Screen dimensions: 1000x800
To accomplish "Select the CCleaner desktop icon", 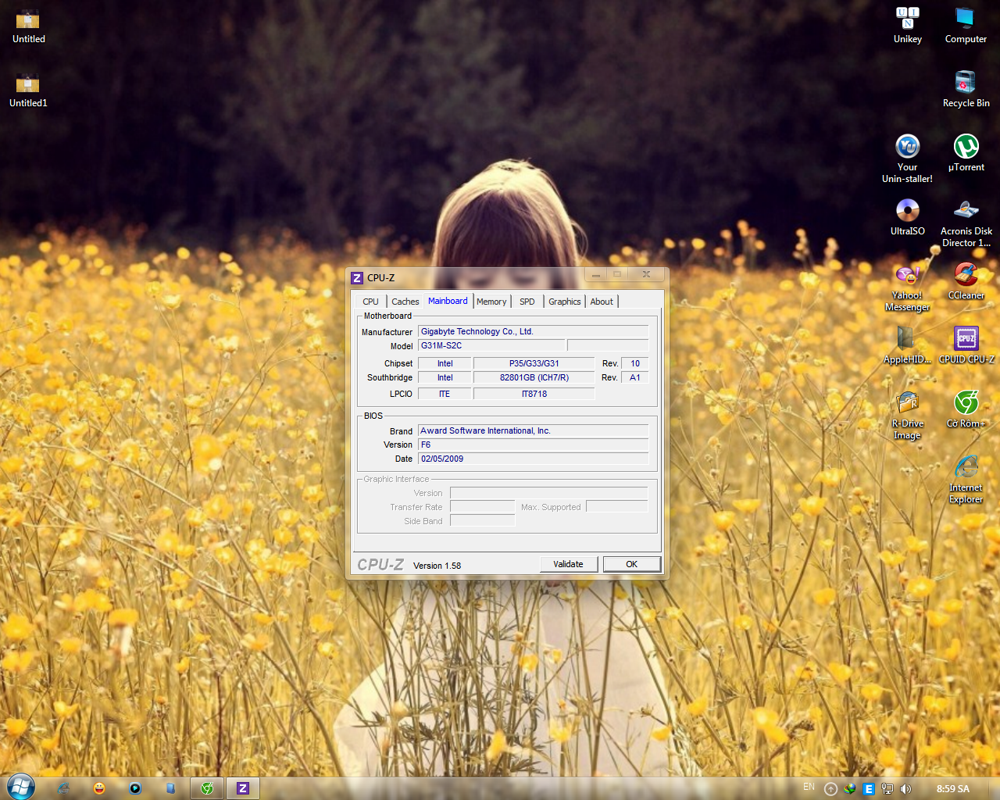I will [x=966, y=281].
